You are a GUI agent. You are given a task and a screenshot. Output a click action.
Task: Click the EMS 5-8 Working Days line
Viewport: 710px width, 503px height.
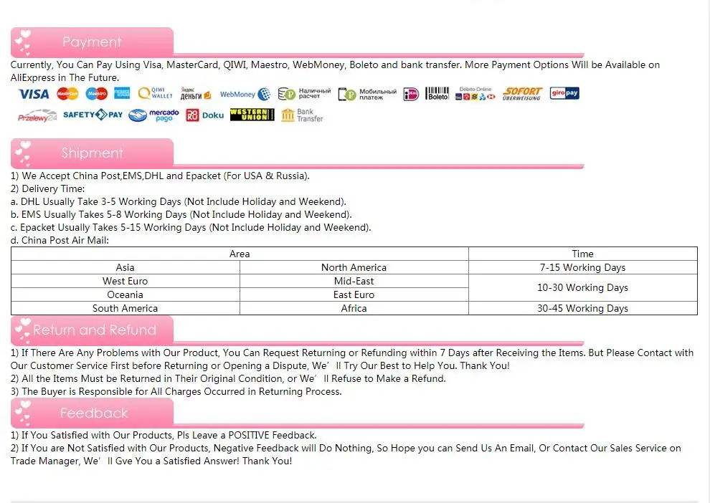point(181,214)
